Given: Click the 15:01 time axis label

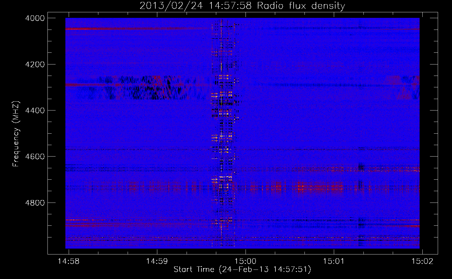Looking at the screenshot, I should click(x=334, y=261).
